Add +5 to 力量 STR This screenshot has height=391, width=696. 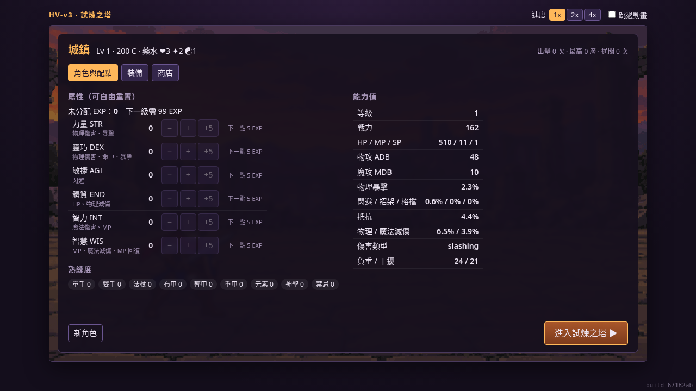[208, 128]
